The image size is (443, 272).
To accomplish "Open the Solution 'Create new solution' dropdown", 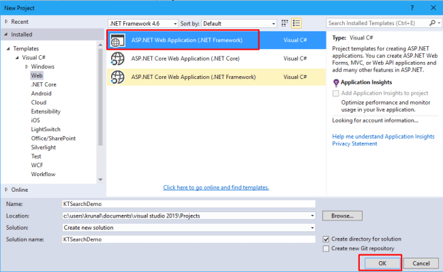I will (x=312, y=228).
